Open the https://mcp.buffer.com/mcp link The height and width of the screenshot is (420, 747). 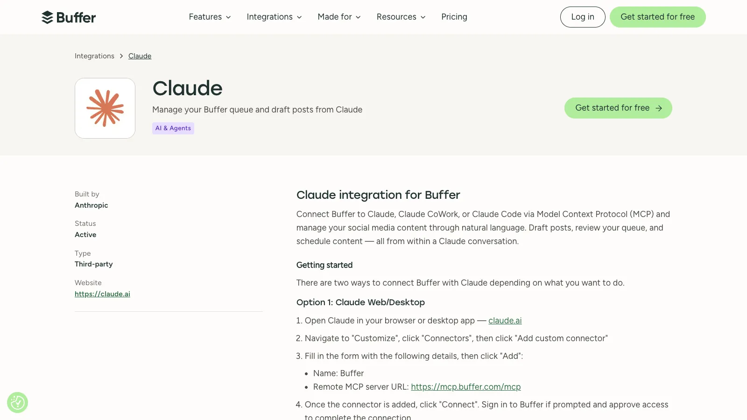465,387
